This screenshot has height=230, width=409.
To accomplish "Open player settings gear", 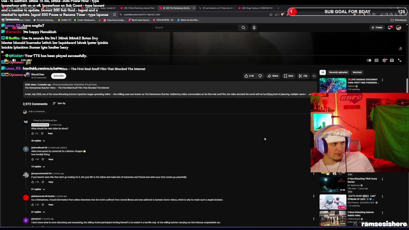I will 384,60.
